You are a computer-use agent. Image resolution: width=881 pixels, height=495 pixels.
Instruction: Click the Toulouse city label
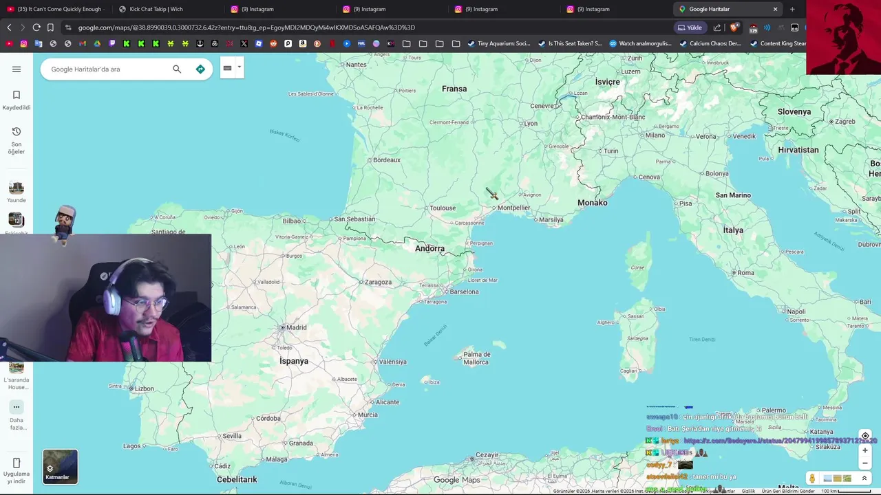point(443,208)
